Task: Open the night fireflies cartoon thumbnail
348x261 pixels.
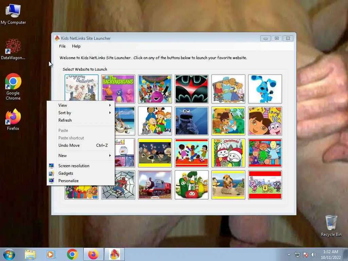Action: (x=155, y=153)
